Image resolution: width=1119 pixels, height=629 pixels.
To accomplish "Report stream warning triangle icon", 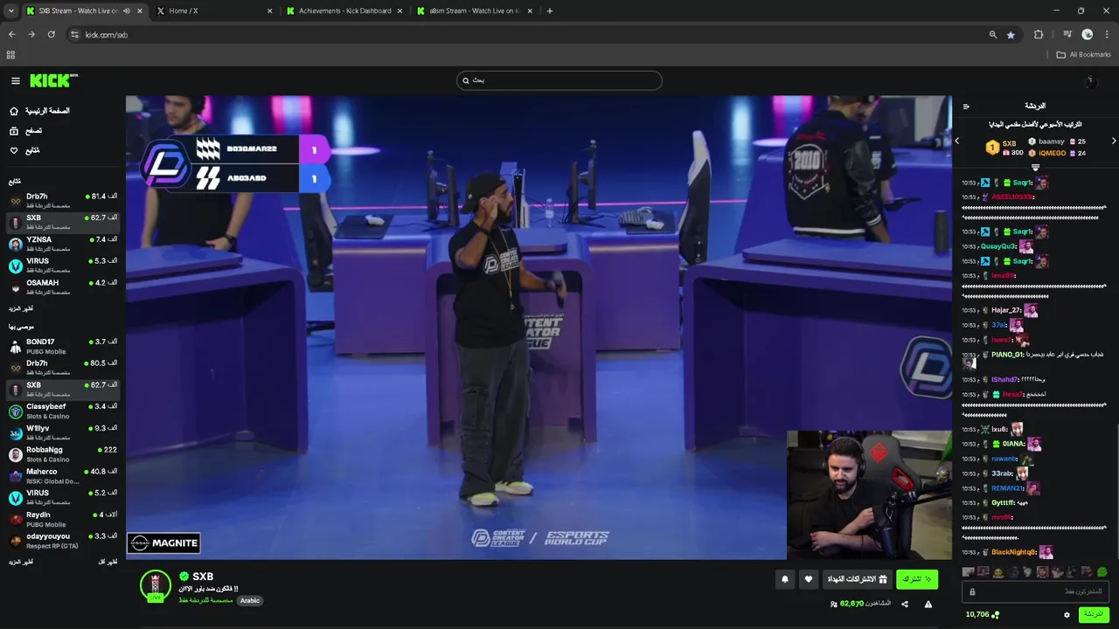I will (928, 604).
